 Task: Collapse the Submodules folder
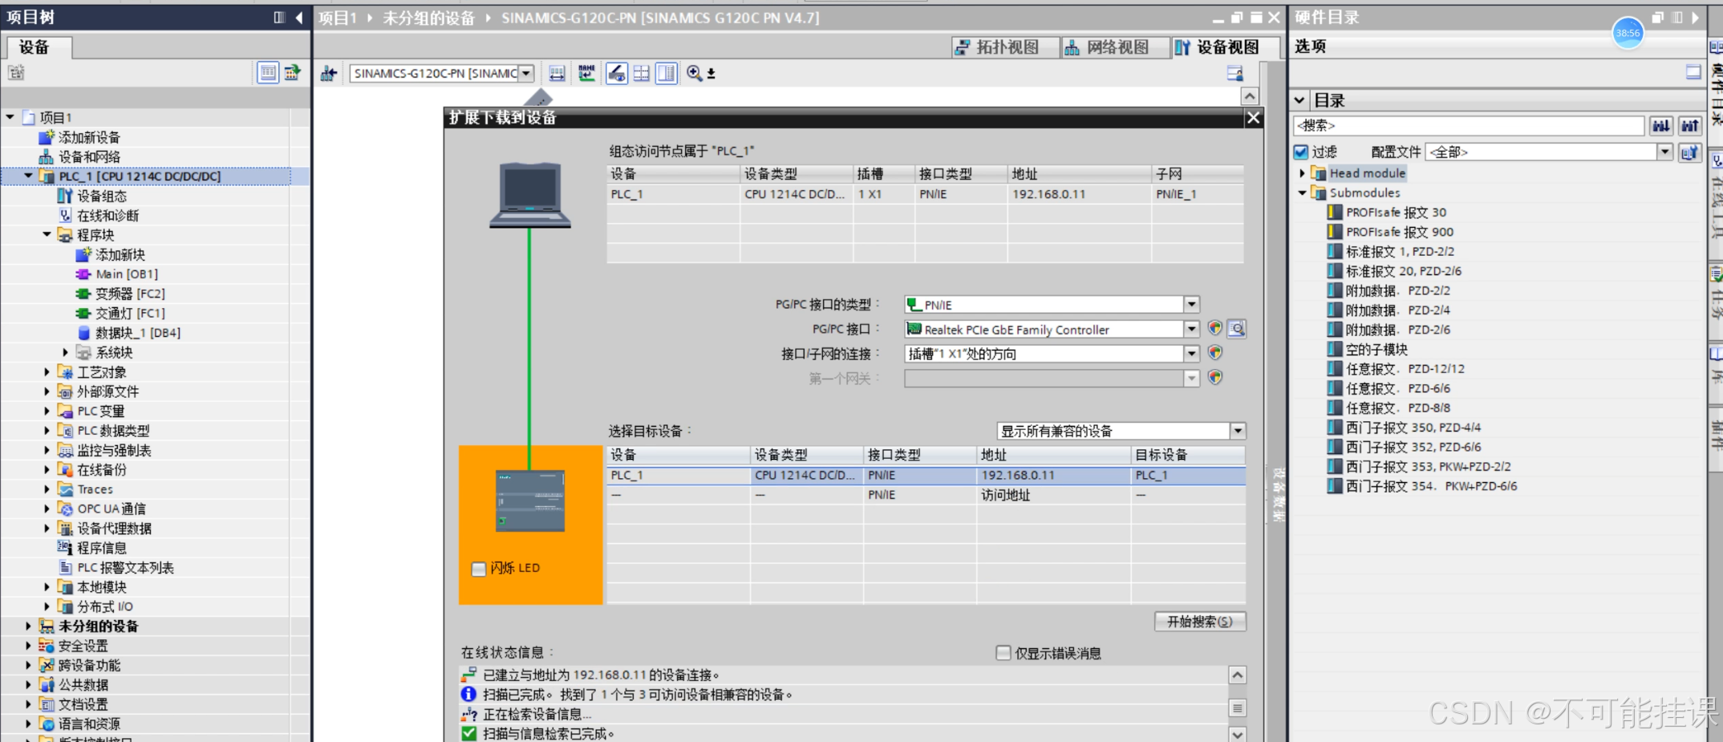pos(1302,193)
